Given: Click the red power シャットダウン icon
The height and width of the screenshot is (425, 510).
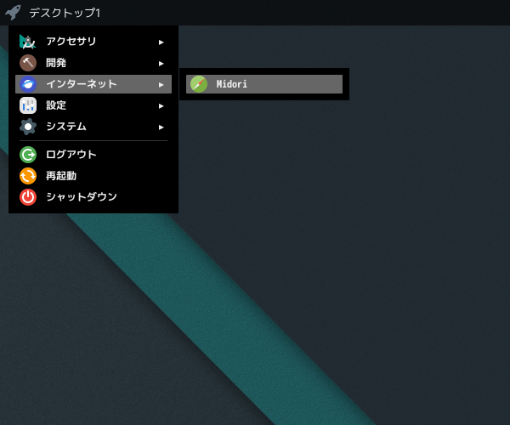Looking at the screenshot, I should tap(28, 197).
